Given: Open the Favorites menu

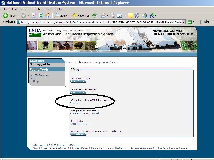Looking at the screenshot, I should point(36,9).
